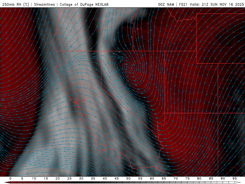Screen dimensions: 245x184
Task: Click the colorbar label "50"
Action: [128, 178]
